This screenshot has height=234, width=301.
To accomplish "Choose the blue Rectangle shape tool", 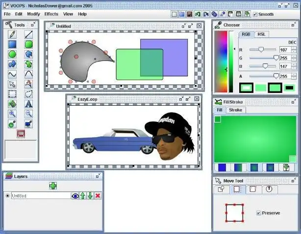I will 12,44.
